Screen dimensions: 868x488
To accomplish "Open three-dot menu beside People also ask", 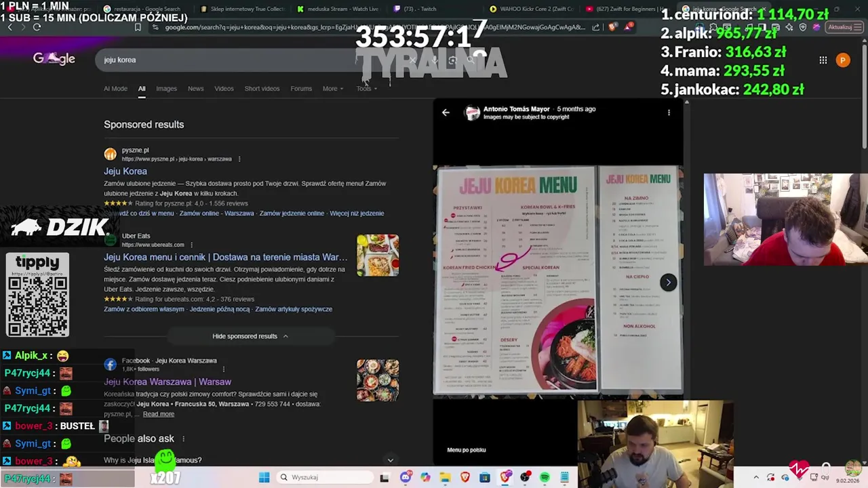I will 183,439.
